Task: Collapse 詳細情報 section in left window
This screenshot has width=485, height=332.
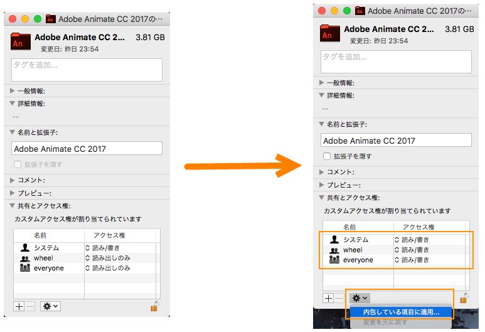Action: point(12,104)
